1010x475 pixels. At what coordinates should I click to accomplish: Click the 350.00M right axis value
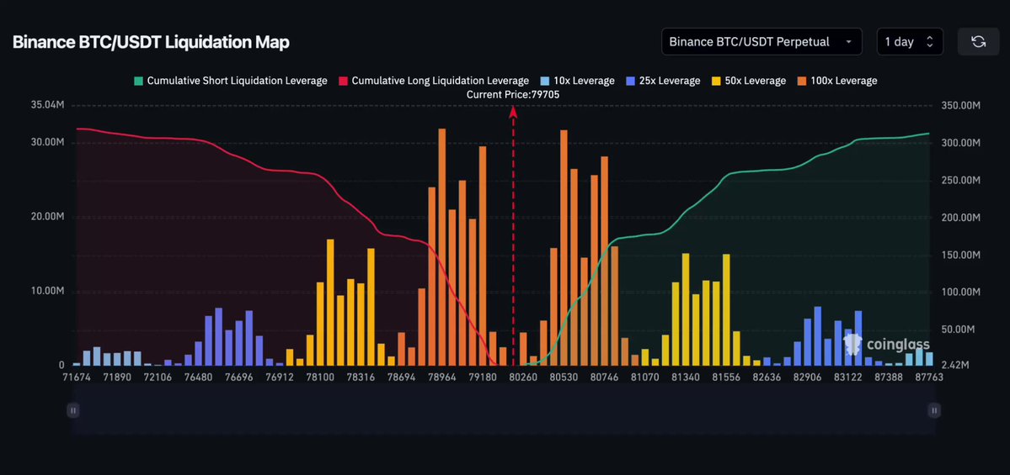point(960,105)
